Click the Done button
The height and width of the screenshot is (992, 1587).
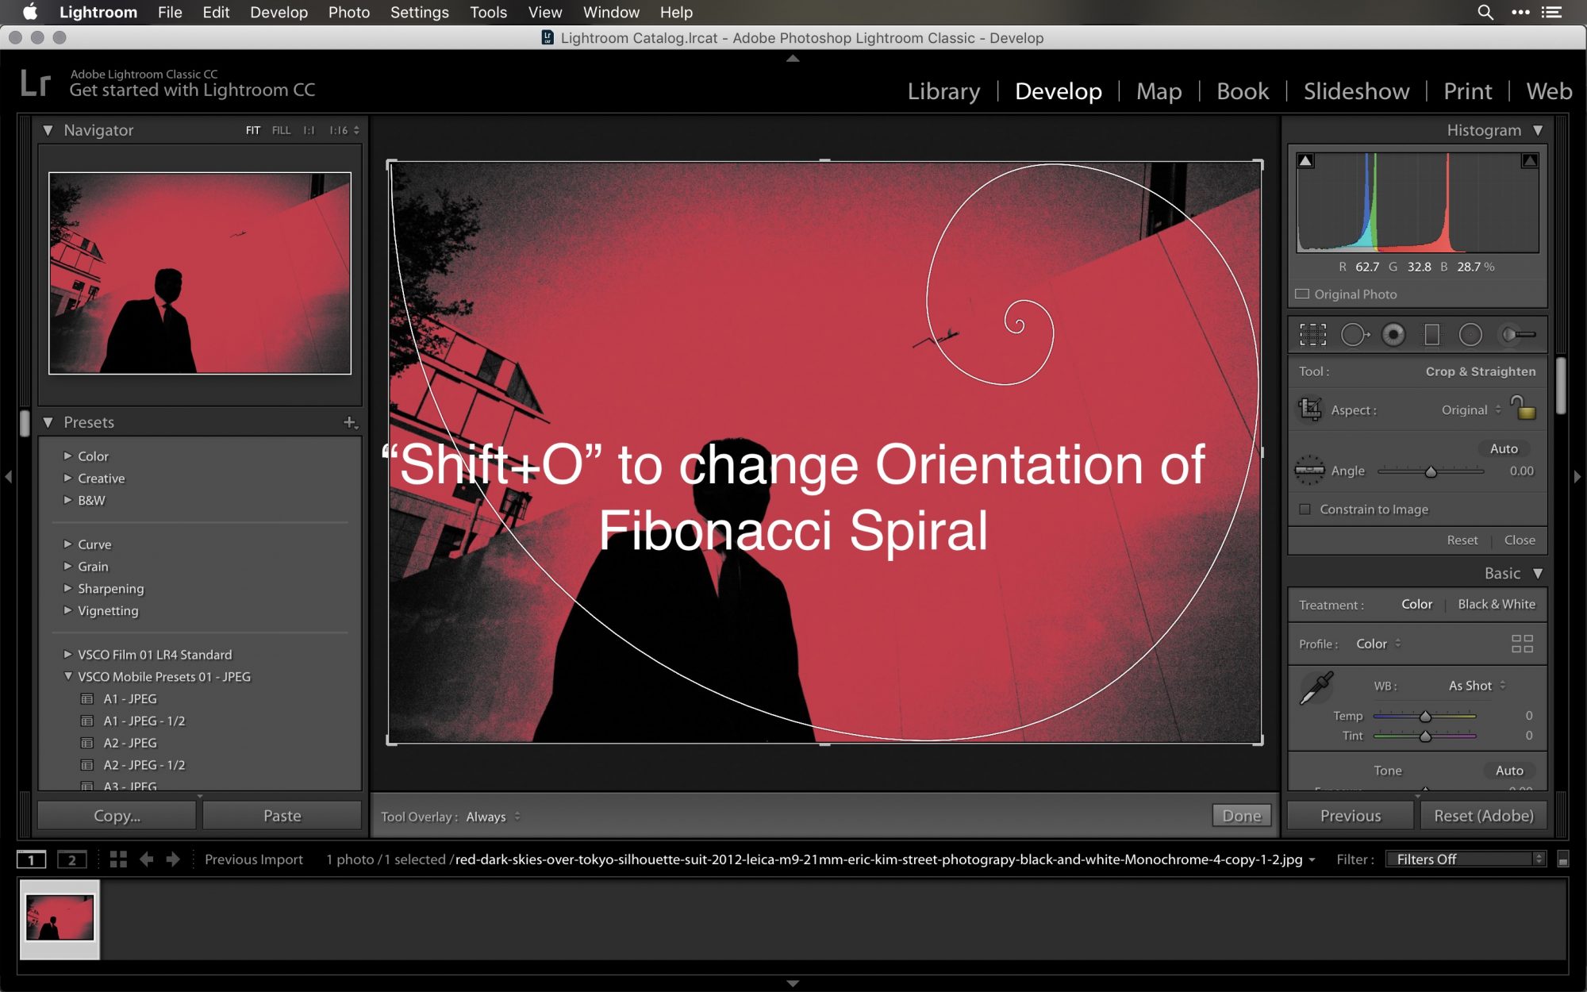(x=1241, y=816)
